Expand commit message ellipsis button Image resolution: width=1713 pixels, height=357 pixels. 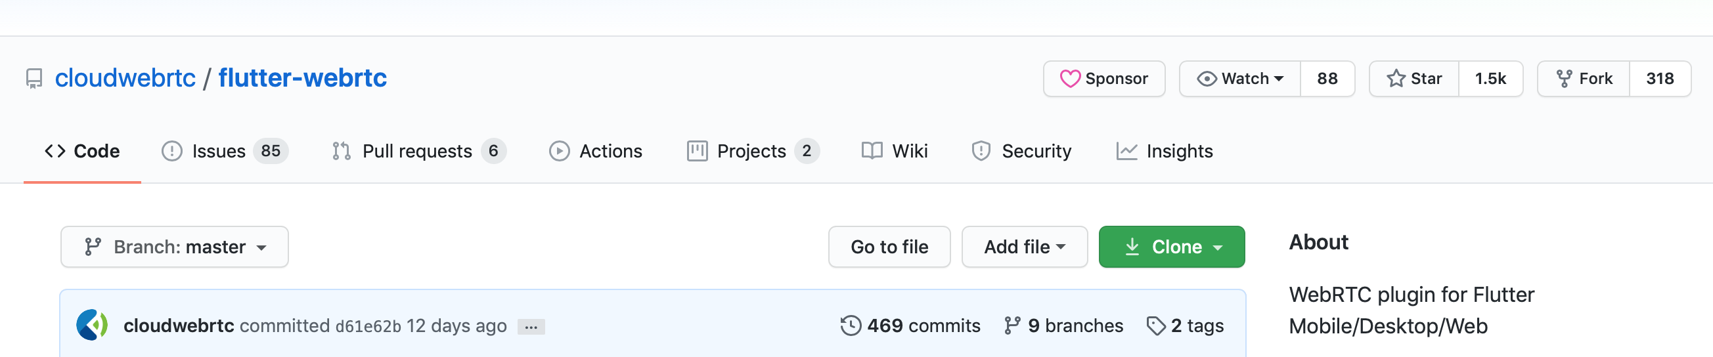click(x=531, y=326)
